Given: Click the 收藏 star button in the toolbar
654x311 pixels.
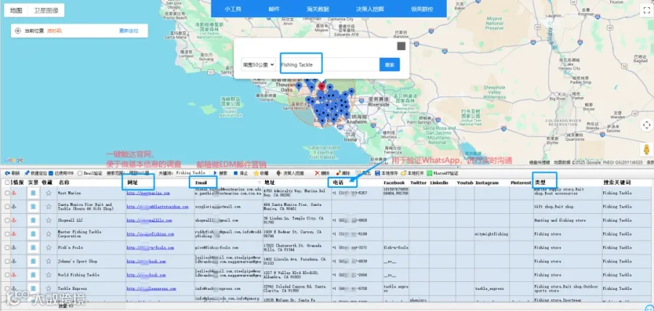Looking at the screenshot, I should 261,173.
